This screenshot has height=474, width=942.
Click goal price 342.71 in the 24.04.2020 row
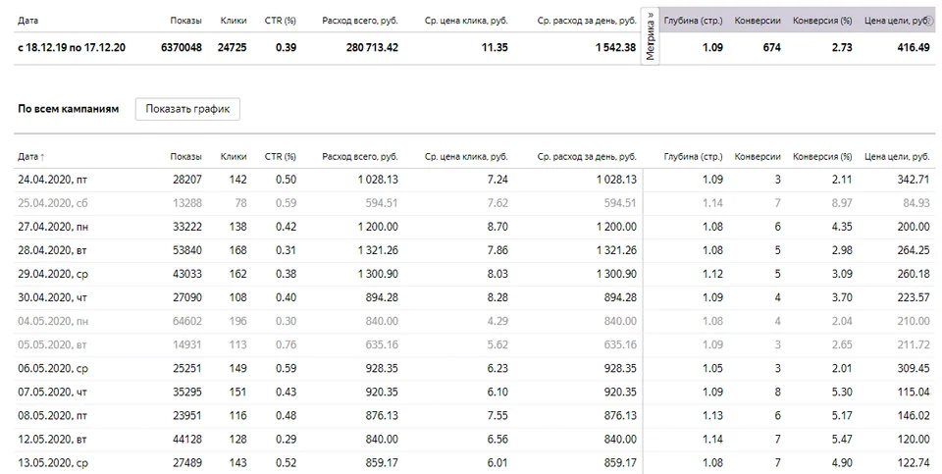coord(914,179)
